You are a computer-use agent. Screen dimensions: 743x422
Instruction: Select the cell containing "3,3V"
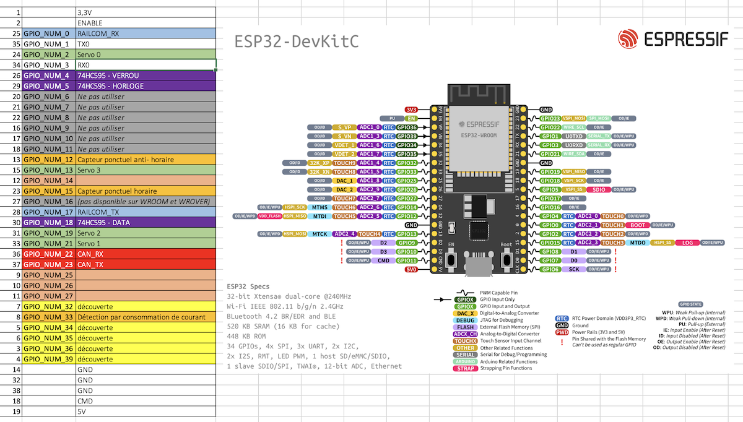click(146, 12)
